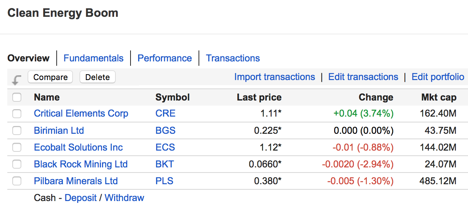Tick the checkbox for Critical Elements Corp

[x=17, y=114]
